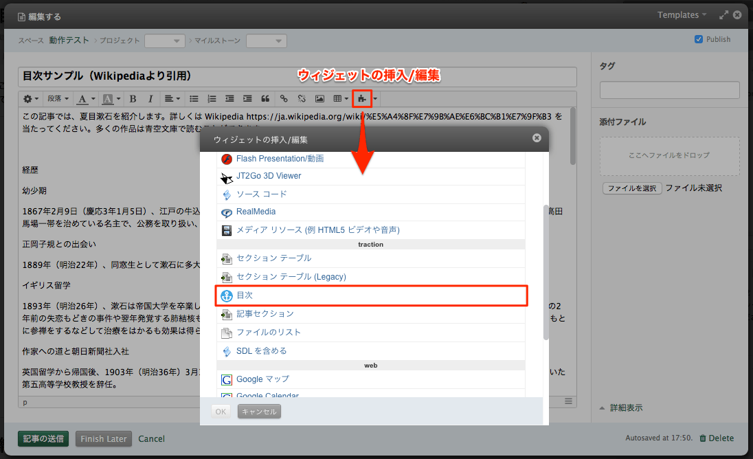The image size is (753, 459).
Task: Open the プロジェクト dropdown
Action: 165,41
